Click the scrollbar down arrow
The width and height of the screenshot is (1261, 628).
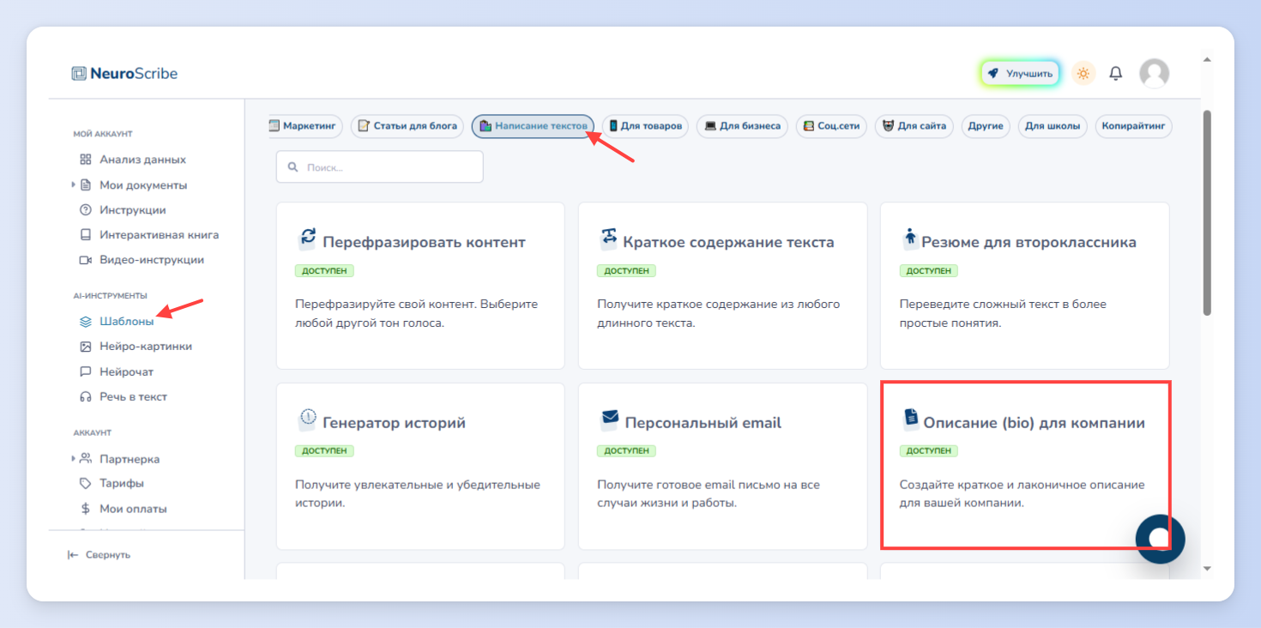point(1208,568)
